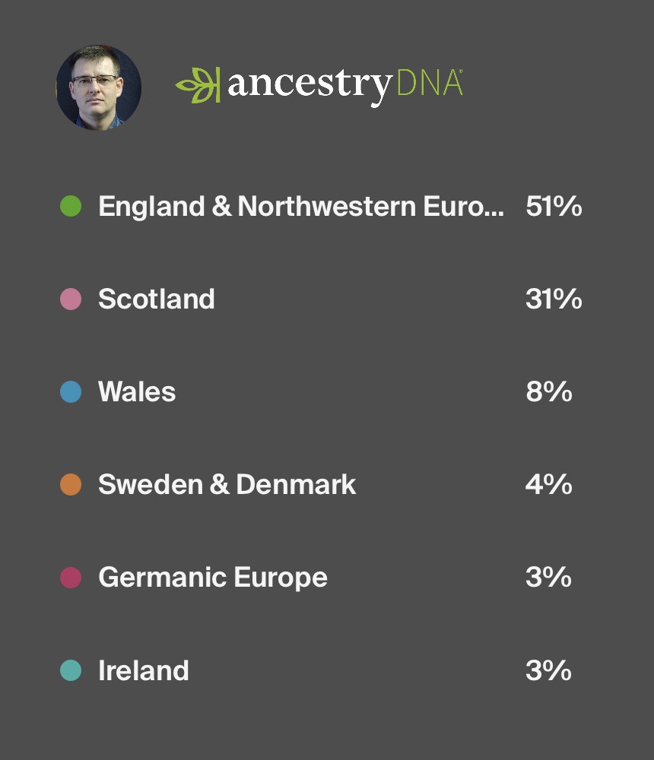This screenshot has height=760, width=654.
Task: Click the ancestryDNA wordmark text
Action: pos(344,84)
